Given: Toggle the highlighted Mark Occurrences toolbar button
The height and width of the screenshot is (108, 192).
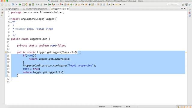Looking at the screenshot, I should (92, 4).
